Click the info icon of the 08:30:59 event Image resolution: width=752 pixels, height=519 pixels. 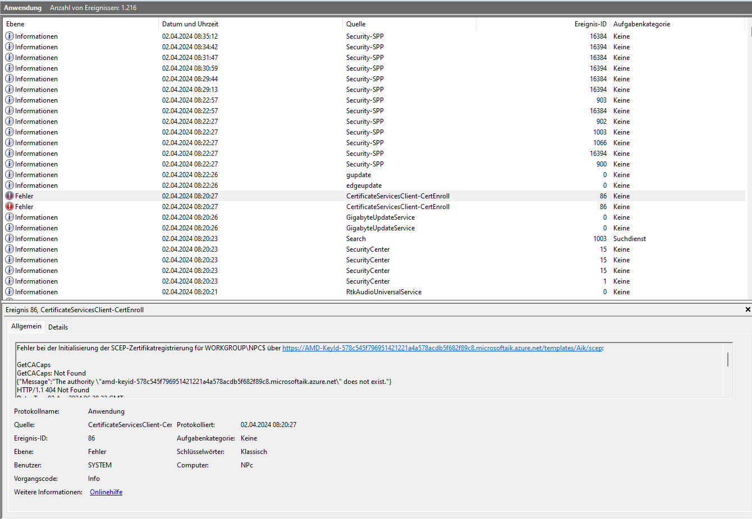click(10, 68)
